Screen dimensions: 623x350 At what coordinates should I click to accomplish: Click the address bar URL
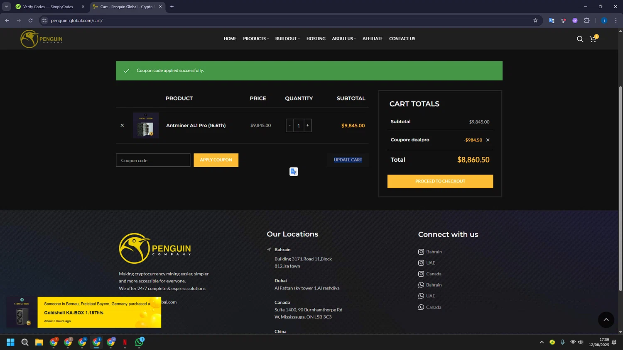(x=77, y=20)
